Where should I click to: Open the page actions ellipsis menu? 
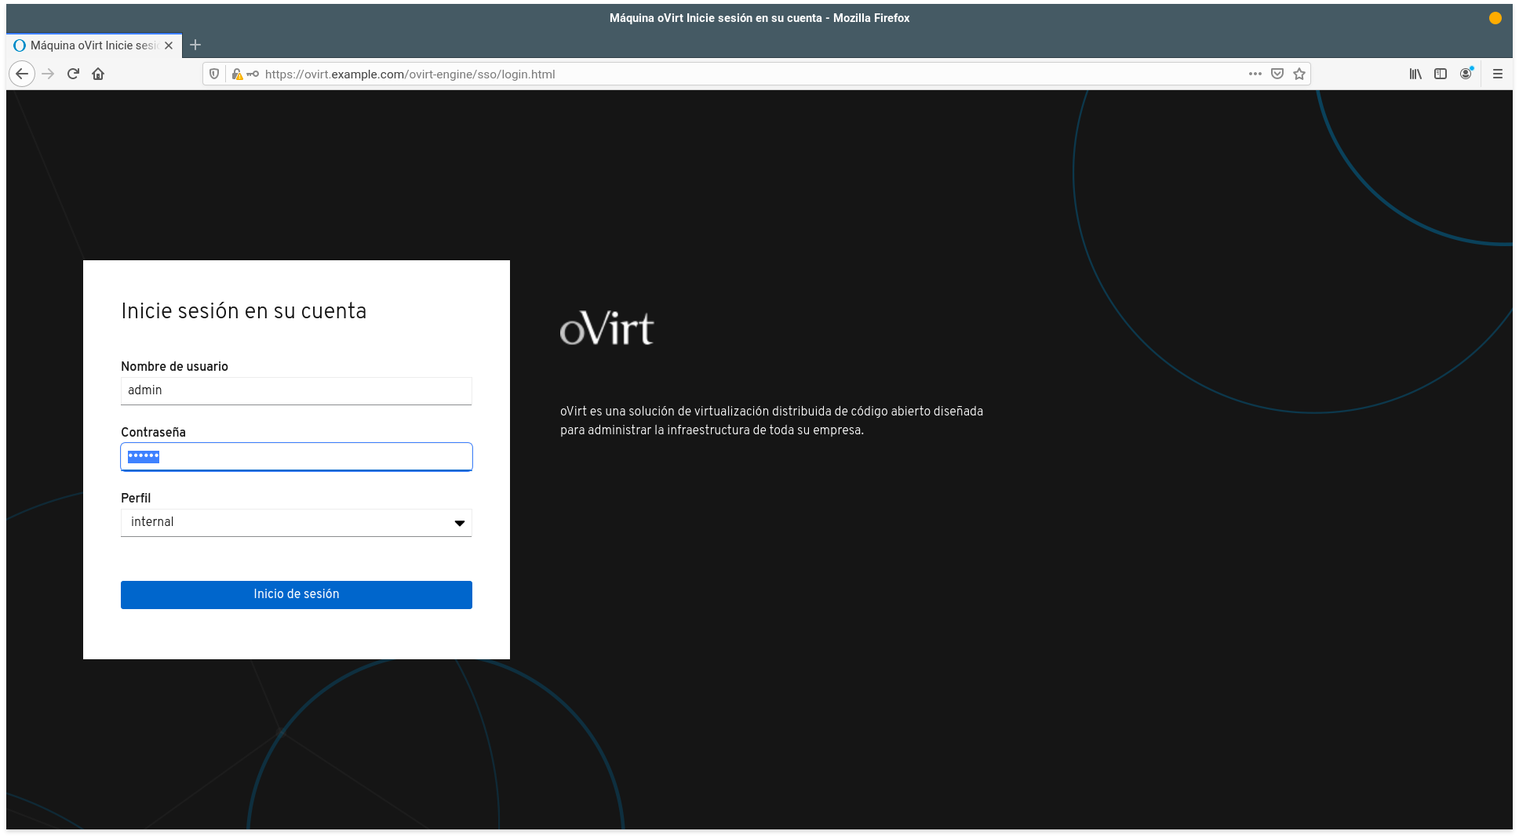pos(1255,74)
